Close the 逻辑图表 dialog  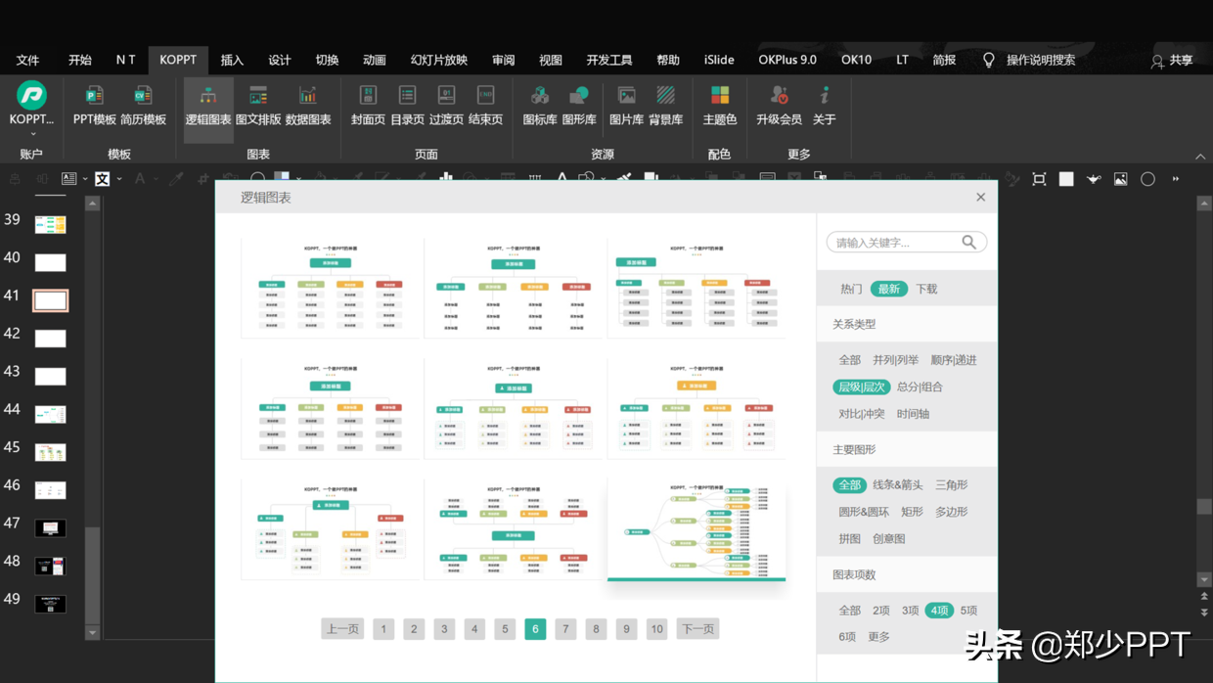click(x=980, y=197)
